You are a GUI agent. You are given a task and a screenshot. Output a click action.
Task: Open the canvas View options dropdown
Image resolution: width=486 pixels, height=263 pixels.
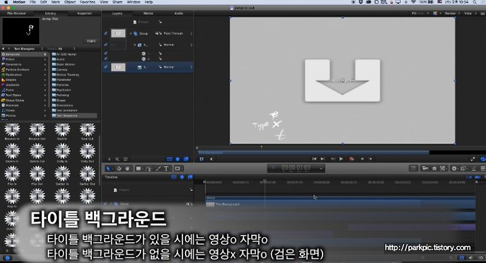[470, 13]
